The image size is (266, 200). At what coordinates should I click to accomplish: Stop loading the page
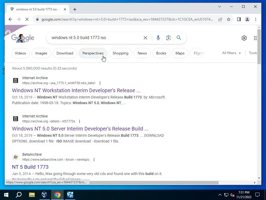click(x=27, y=19)
